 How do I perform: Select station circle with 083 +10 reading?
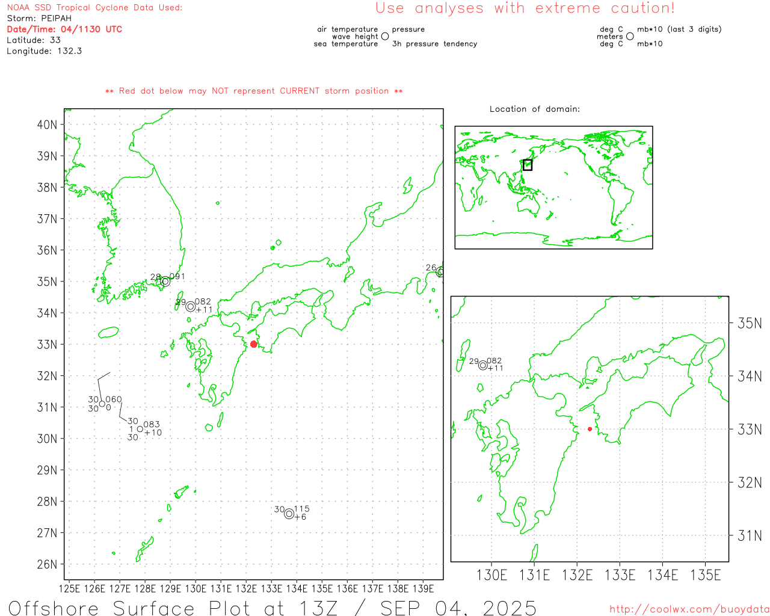[140, 429]
